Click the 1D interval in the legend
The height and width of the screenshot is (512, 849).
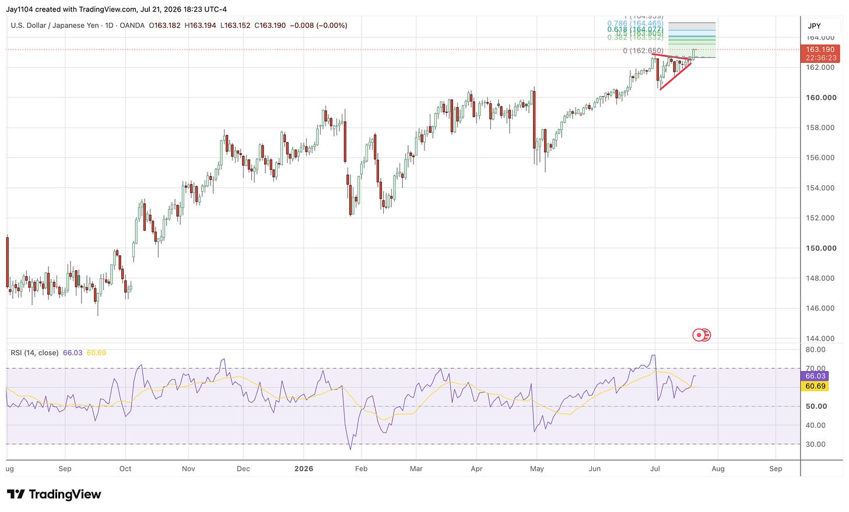pos(110,26)
